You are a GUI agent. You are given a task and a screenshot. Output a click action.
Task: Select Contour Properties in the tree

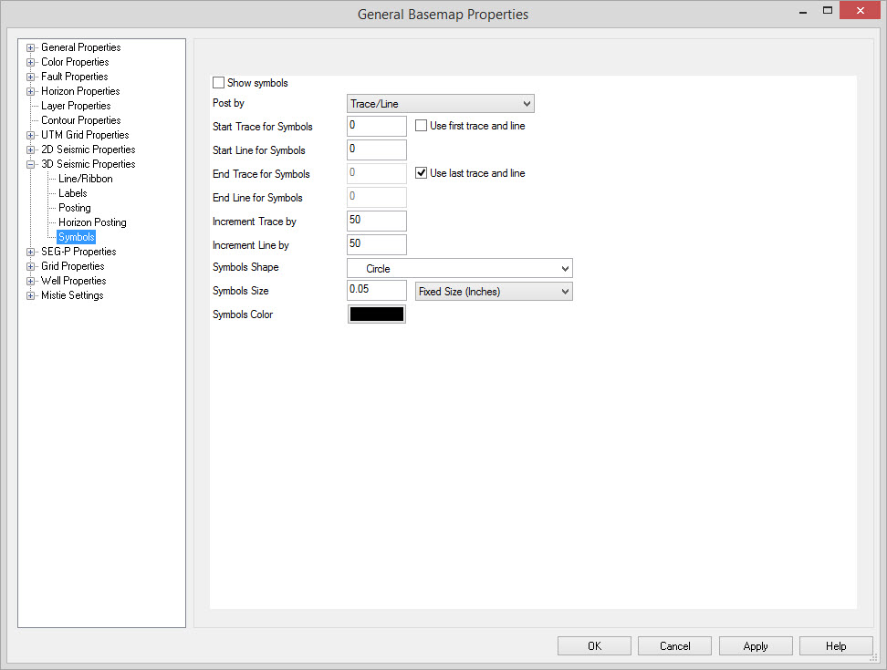pos(80,120)
